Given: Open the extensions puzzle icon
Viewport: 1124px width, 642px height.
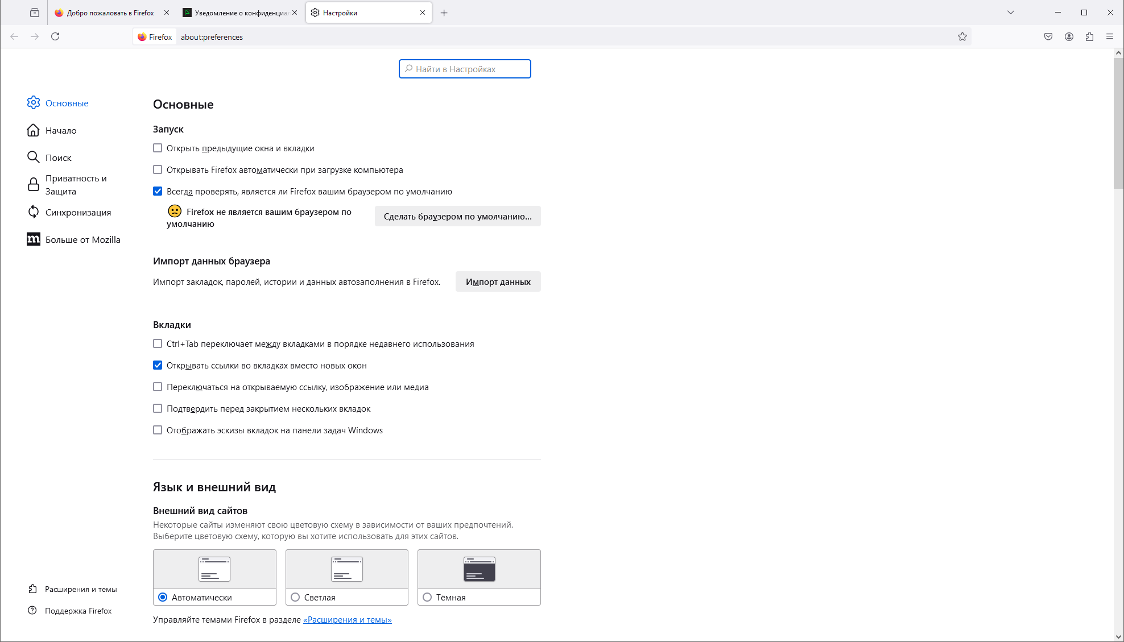Looking at the screenshot, I should point(1089,36).
